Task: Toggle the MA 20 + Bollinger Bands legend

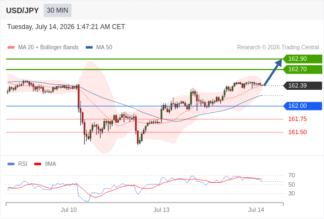Action: [x=43, y=48]
